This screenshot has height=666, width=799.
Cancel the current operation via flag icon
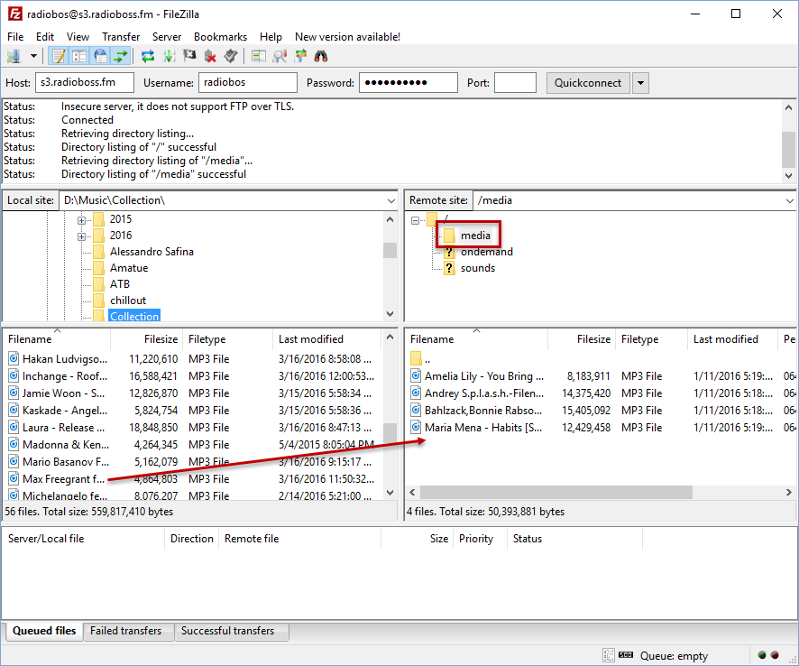(x=189, y=56)
